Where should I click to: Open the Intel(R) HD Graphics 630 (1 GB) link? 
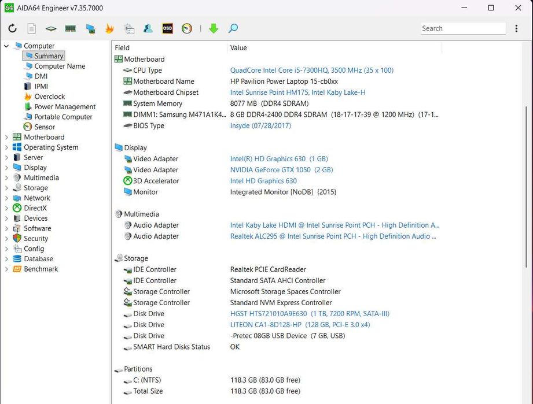279,159
